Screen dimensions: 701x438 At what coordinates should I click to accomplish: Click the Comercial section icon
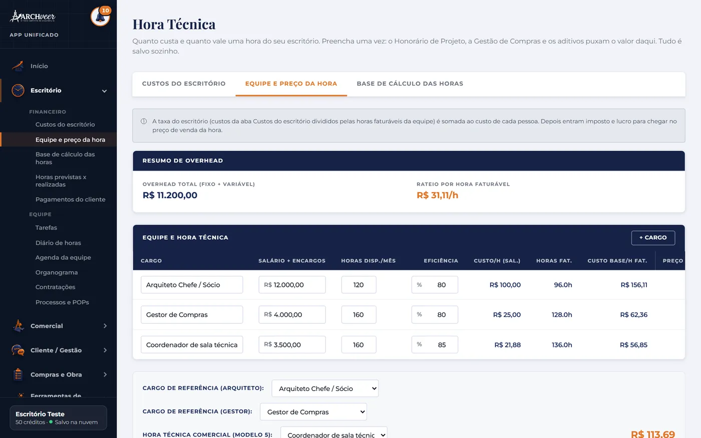[x=18, y=326]
